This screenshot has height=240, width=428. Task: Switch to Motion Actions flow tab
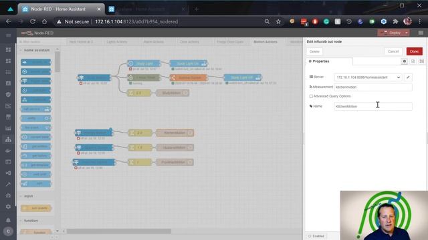point(265,42)
